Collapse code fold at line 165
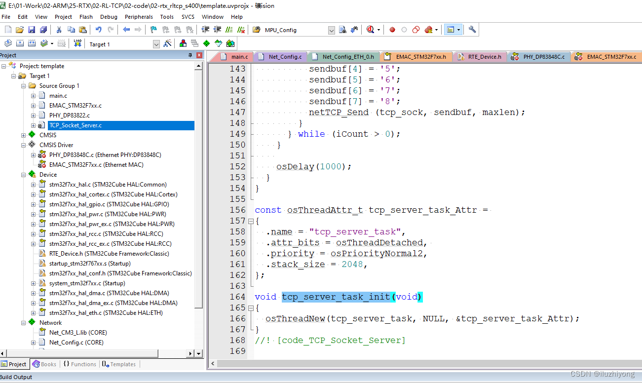 pyautogui.click(x=250, y=308)
